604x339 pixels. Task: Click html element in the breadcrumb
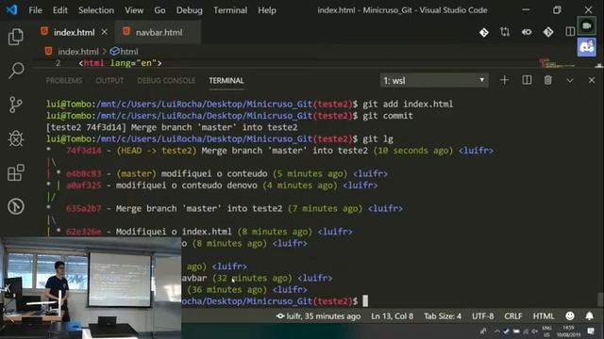125,52
